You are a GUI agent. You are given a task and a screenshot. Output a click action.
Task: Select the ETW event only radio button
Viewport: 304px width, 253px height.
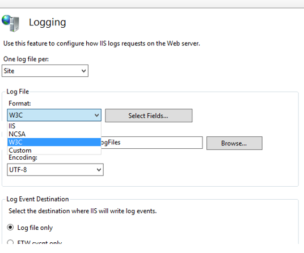[x=10, y=242]
